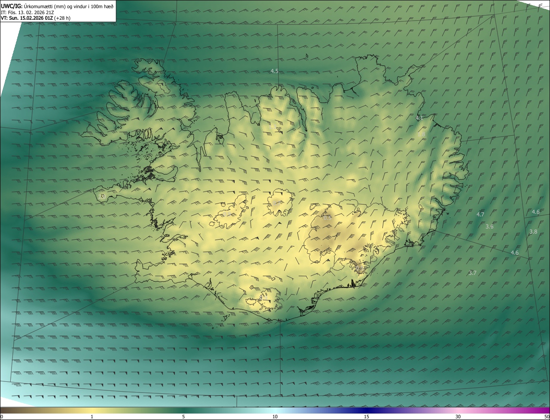Click the '3.6' value off the east coast
This screenshot has width=550, height=420.
[x=489, y=226]
